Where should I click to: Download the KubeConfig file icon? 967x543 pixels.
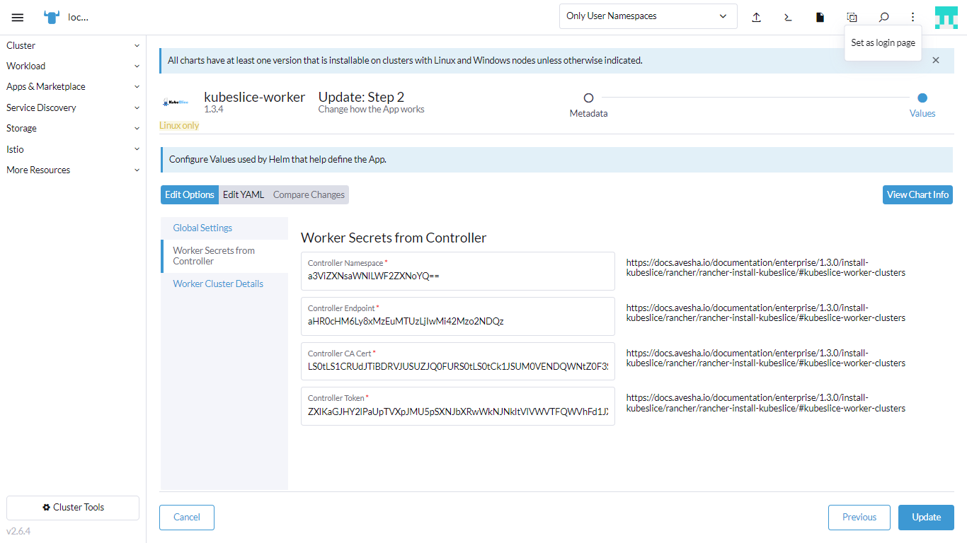click(820, 17)
